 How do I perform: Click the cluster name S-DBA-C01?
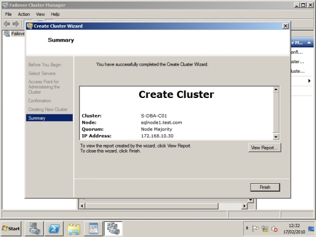point(154,116)
